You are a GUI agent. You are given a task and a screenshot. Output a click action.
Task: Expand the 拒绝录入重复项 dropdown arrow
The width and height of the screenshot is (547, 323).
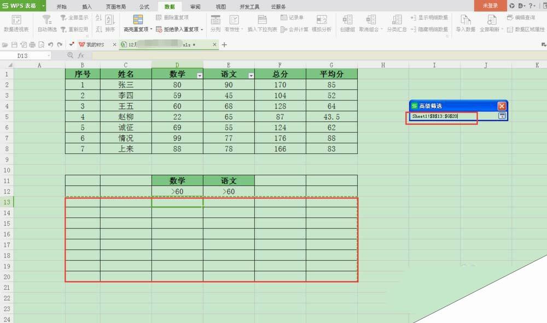click(x=202, y=29)
